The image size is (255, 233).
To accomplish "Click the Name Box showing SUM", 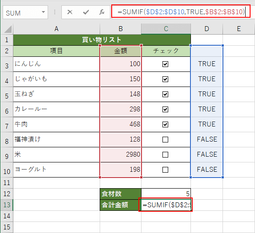I will pyautogui.click(x=25, y=12).
